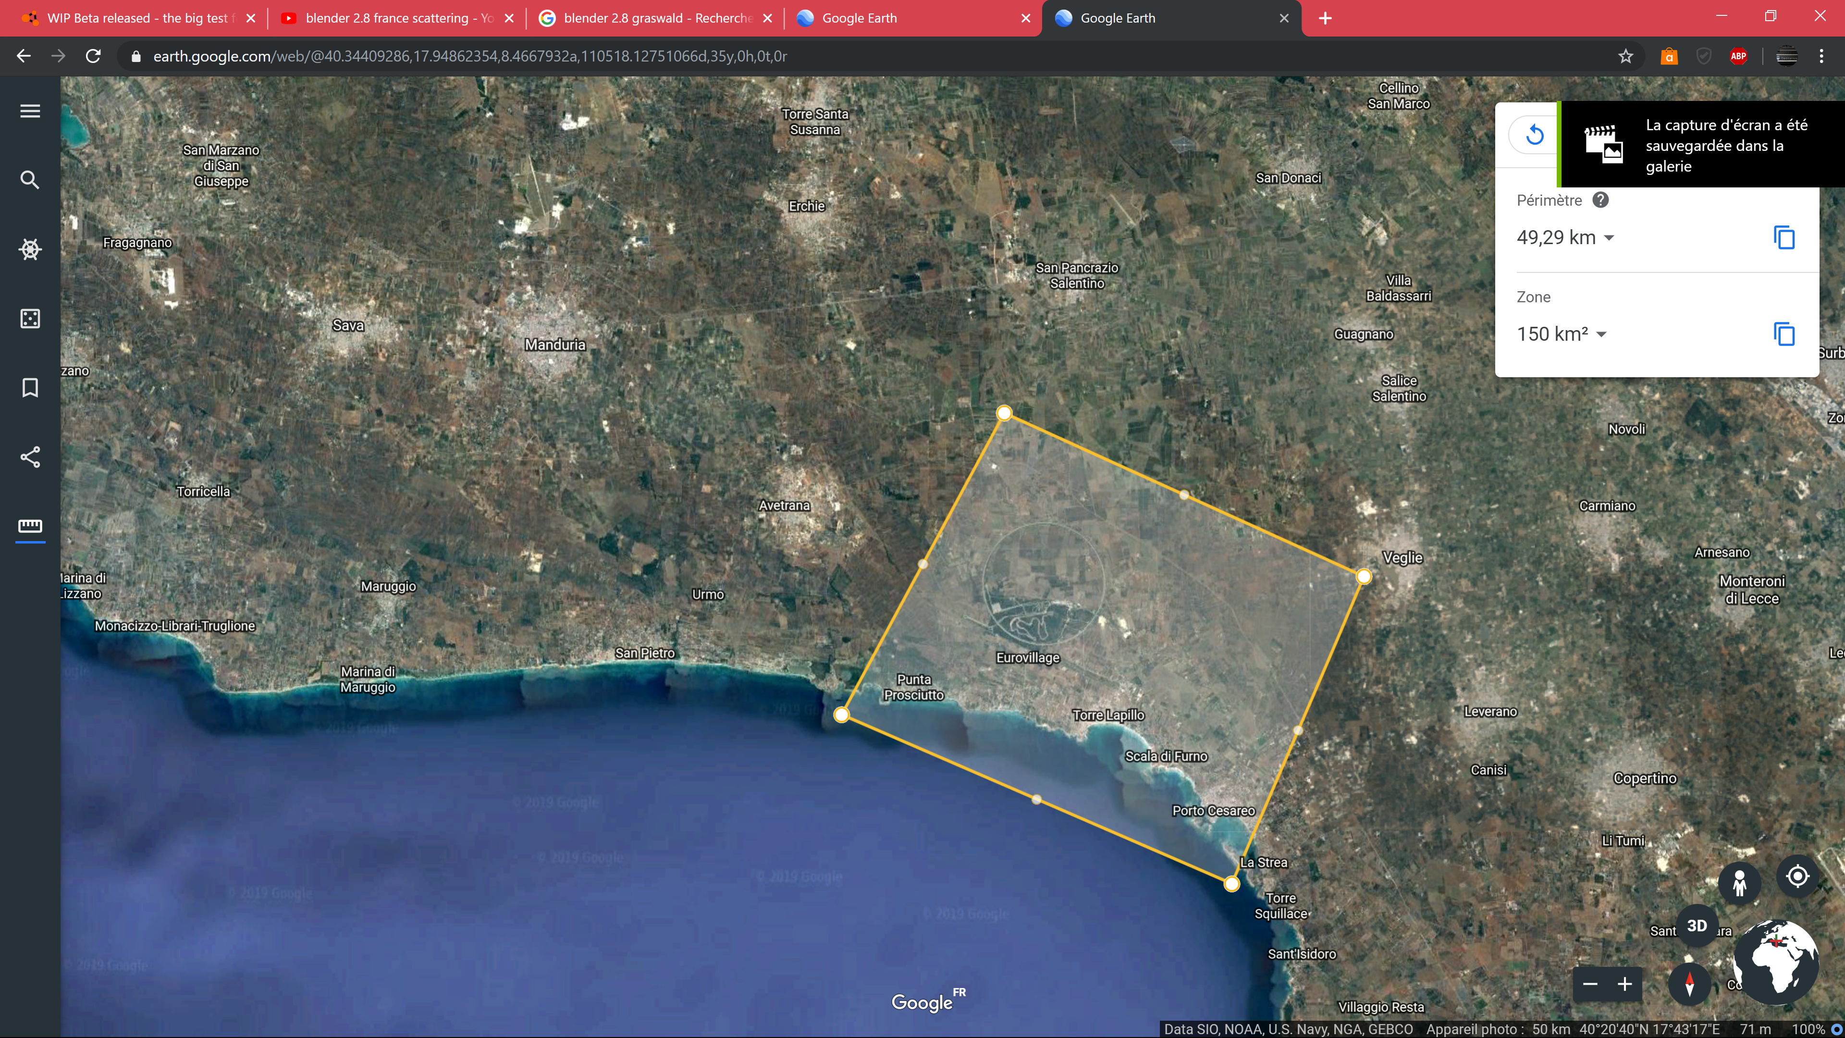The image size is (1845, 1038).
Task: Open Projects bookmark icon
Action: [30, 387]
